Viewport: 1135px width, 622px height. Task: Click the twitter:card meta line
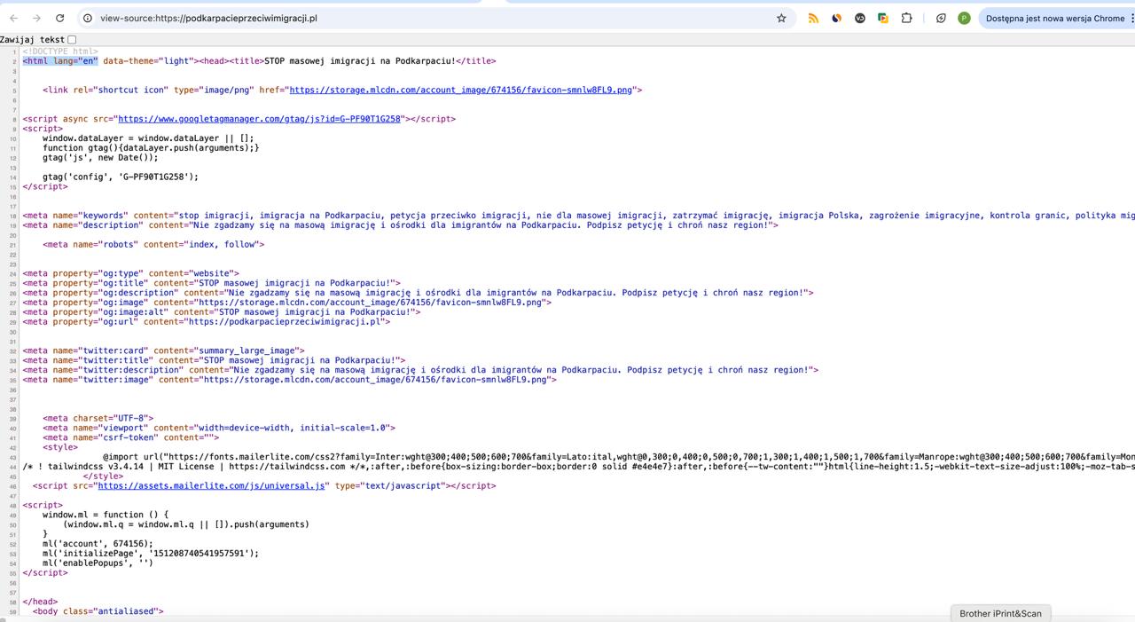pos(164,350)
